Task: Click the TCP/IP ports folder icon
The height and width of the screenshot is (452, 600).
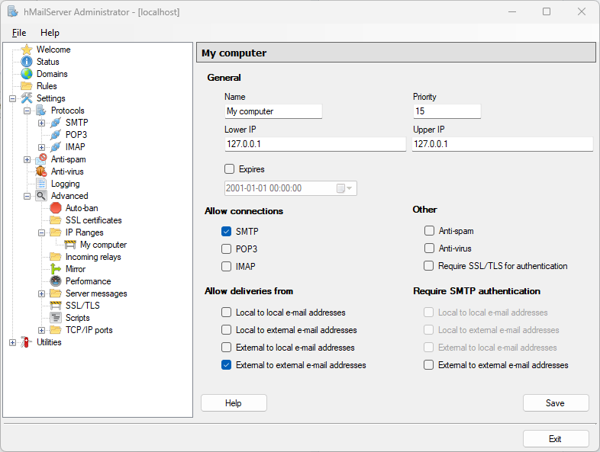Action: coord(56,330)
